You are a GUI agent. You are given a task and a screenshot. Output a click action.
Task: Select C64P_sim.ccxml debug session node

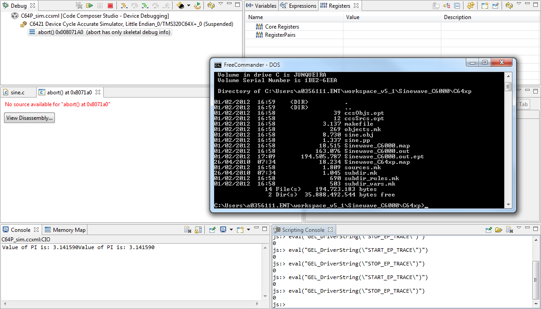point(95,16)
